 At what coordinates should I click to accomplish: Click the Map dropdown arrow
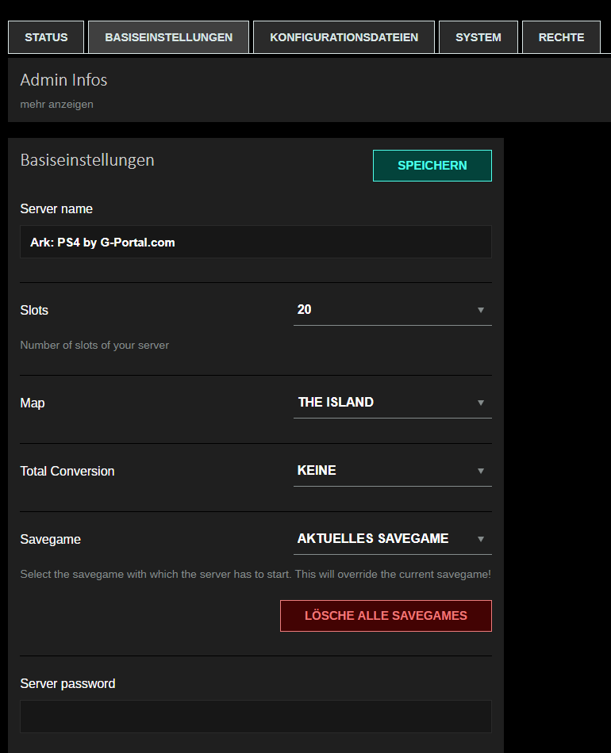coord(480,403)
